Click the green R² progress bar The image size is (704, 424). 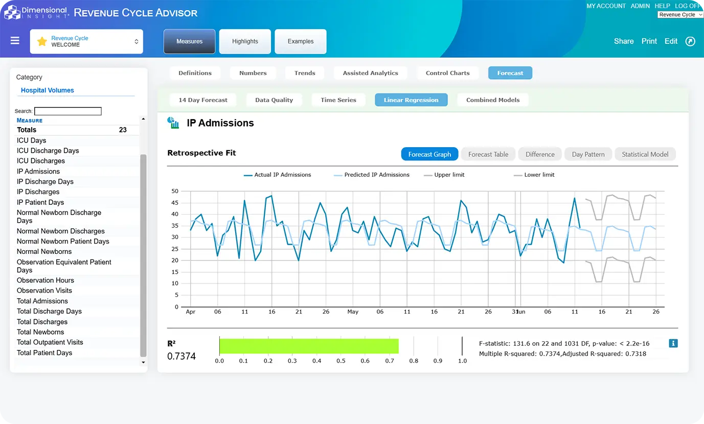308,346
